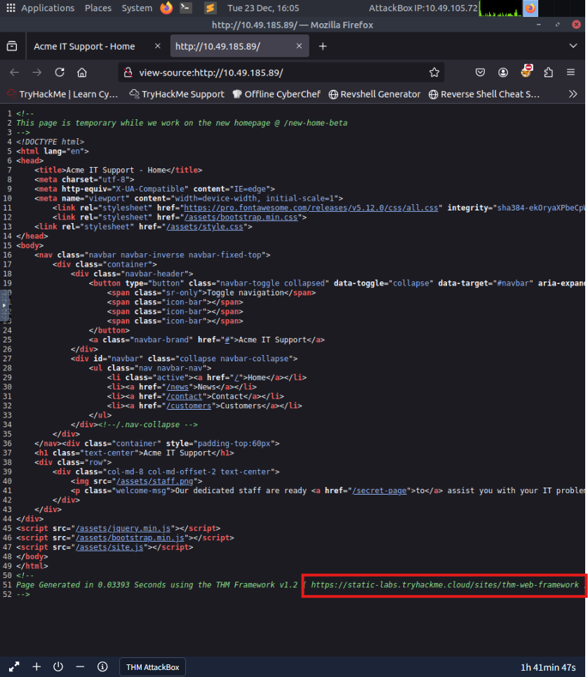Close the Acme IT Support - Home tab
The height and width of the screenshot is (677, 588).
pos(158,46)
